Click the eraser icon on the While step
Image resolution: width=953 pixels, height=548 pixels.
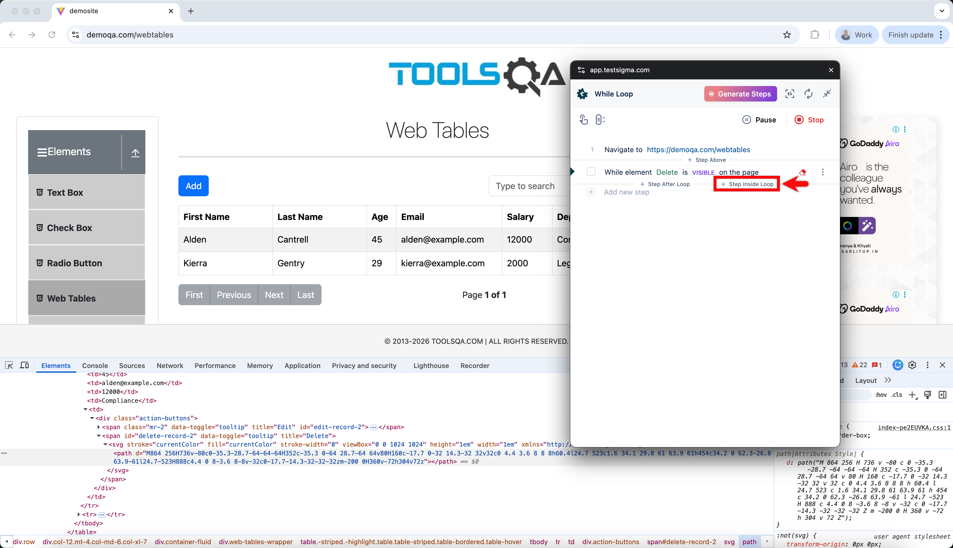[x=802, y=172]
